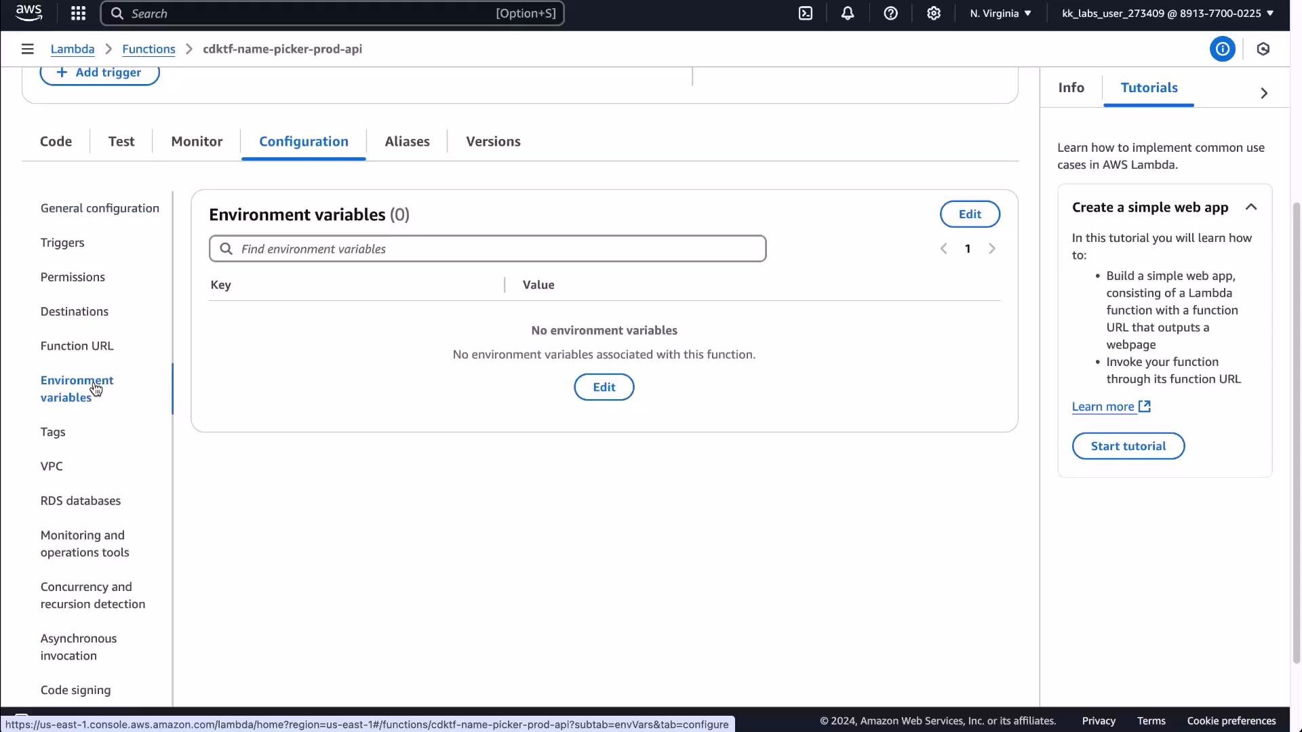Collapse the side help panel arrow
Screen dimensions: 1302x732
pyautogui.click(x=1264, y=93)
